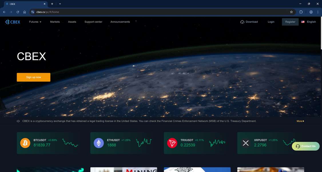The image size is (322, 172).
Task: Expand More announcements arrow
Action: [301, 121]
